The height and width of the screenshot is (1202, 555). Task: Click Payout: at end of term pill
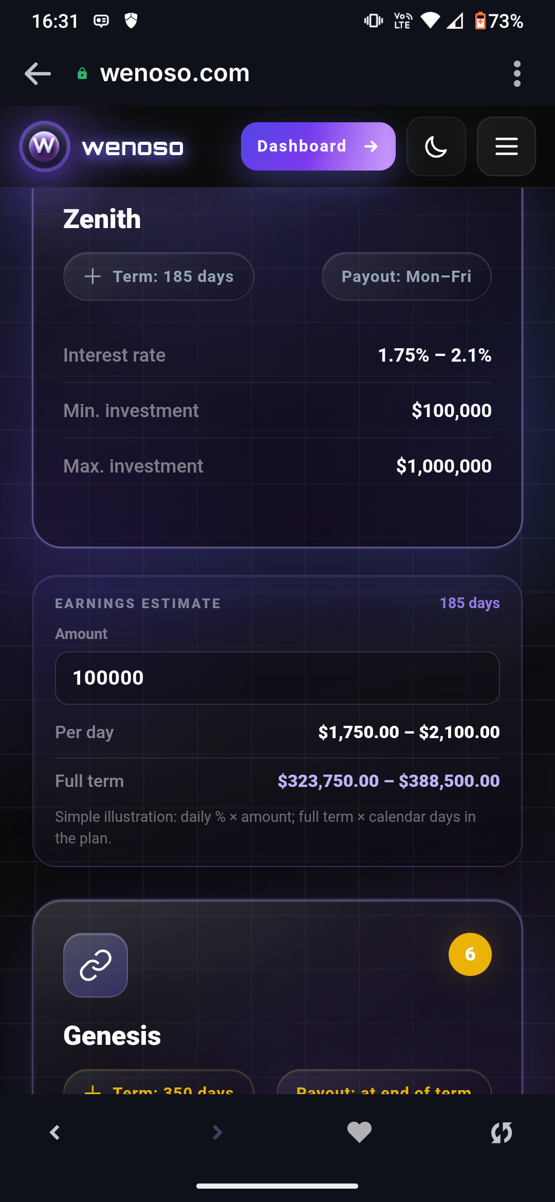(x=384, y=1083)
